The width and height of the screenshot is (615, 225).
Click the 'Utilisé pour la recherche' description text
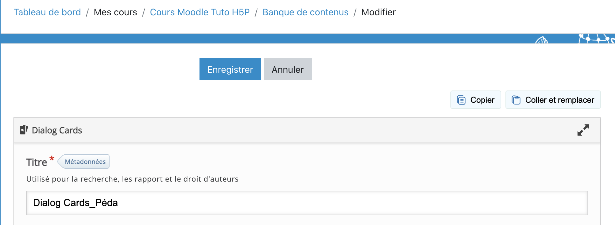coord(132,179)
